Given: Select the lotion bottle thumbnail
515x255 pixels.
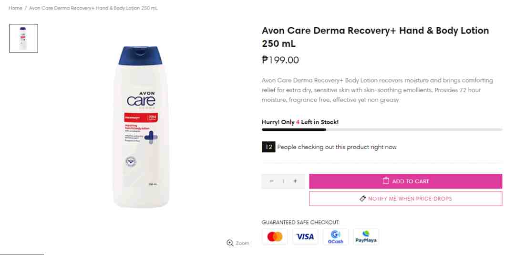Looking at the screenshot, I should pos(24,38).
